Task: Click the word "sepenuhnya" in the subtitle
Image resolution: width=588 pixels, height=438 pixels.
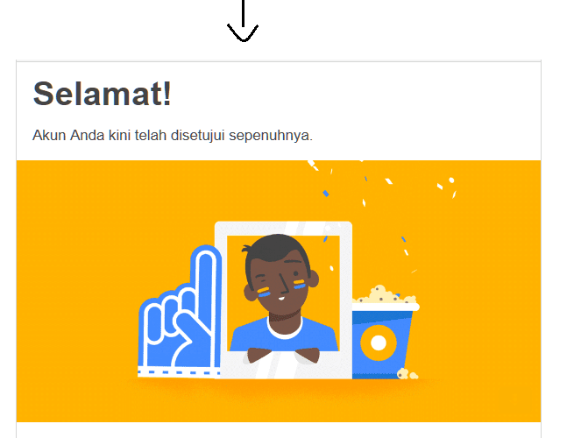Action: pyautogui.click(x=271, y=136)
